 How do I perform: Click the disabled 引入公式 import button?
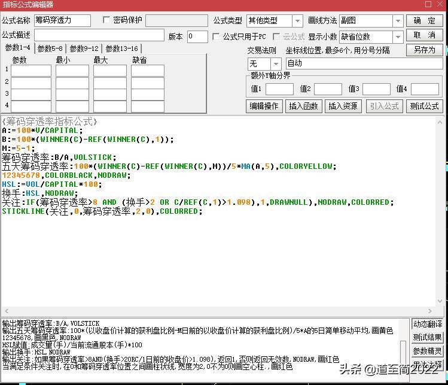(384, 106)
